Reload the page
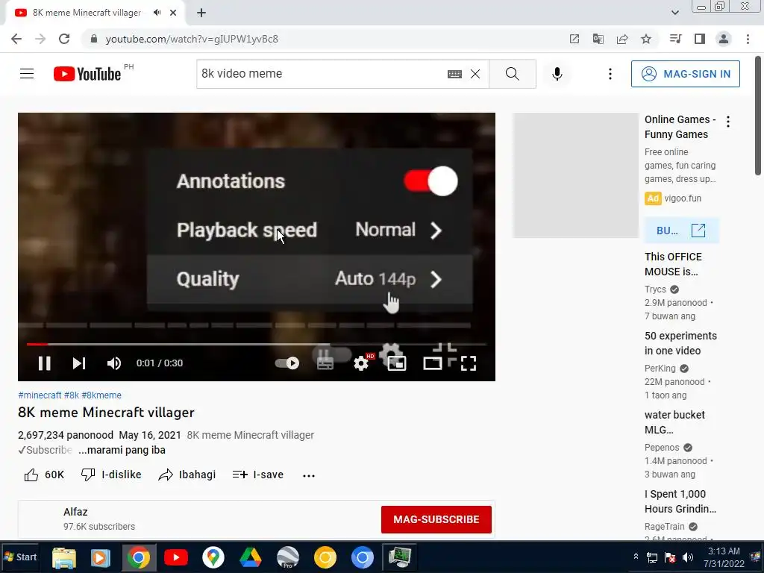764x573 pixels. (64, 39)
